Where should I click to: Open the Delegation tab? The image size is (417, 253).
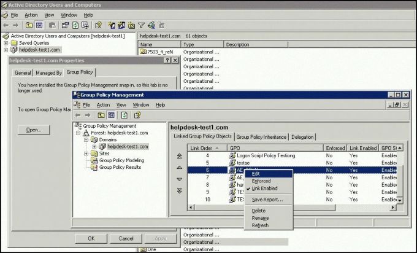302,137
